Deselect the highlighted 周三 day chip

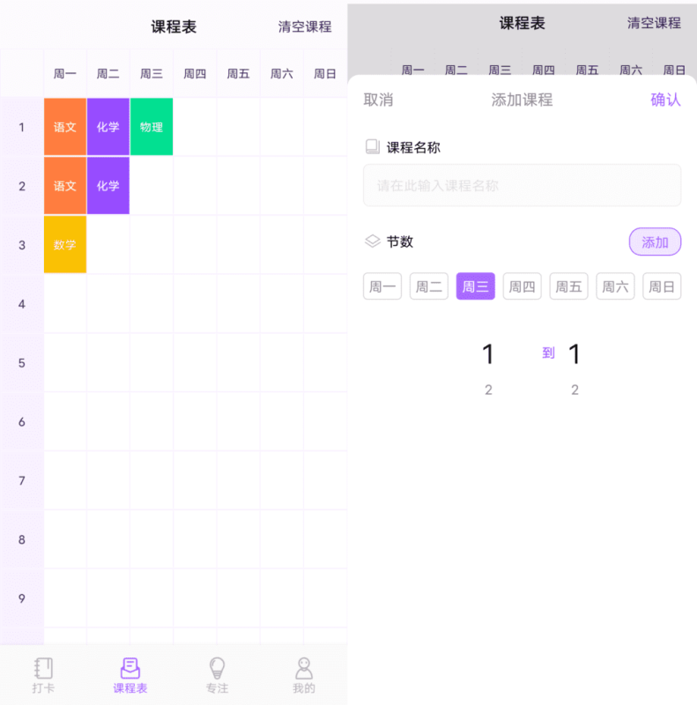pyautogui.click(x=475, y=286)
